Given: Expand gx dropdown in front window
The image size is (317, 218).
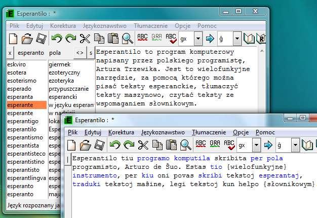Looking at the screenshot, I should [256, 145].
